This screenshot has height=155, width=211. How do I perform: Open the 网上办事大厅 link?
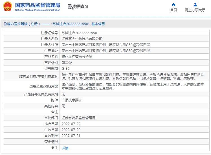195,10
